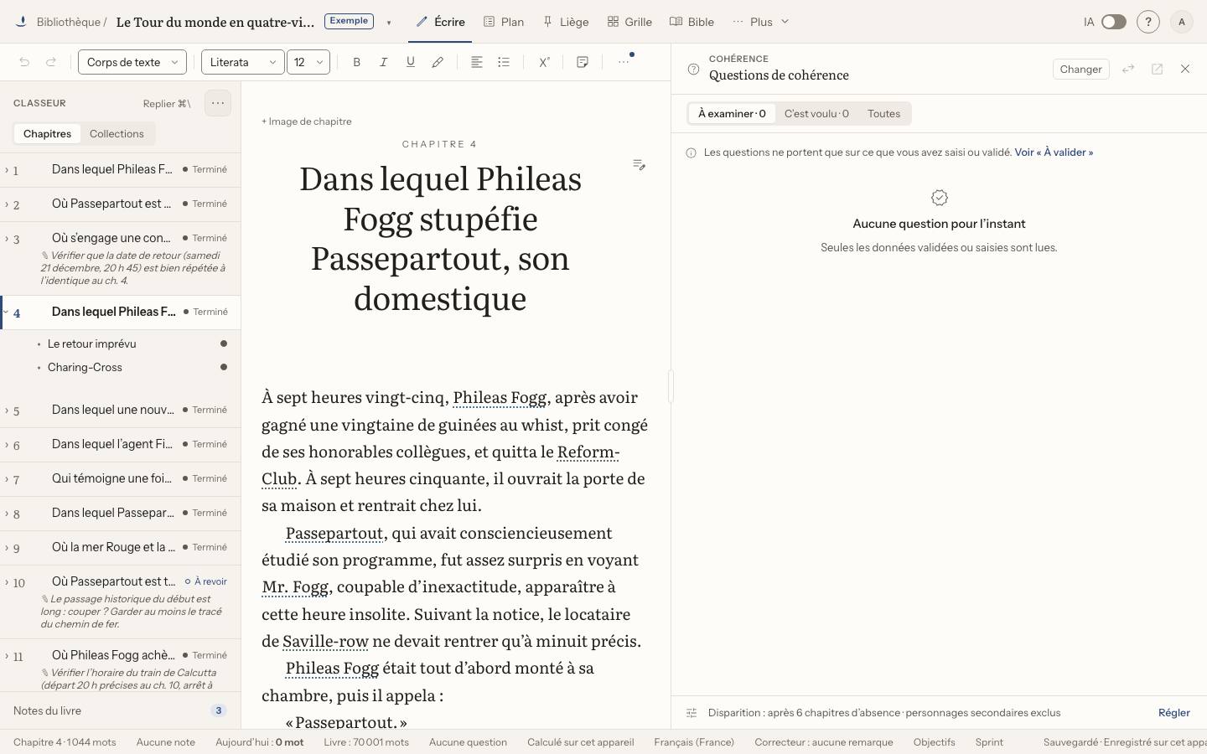1207x754 pixels.
Task: Add a comment note from toolbar
Action: pos(583,62)
